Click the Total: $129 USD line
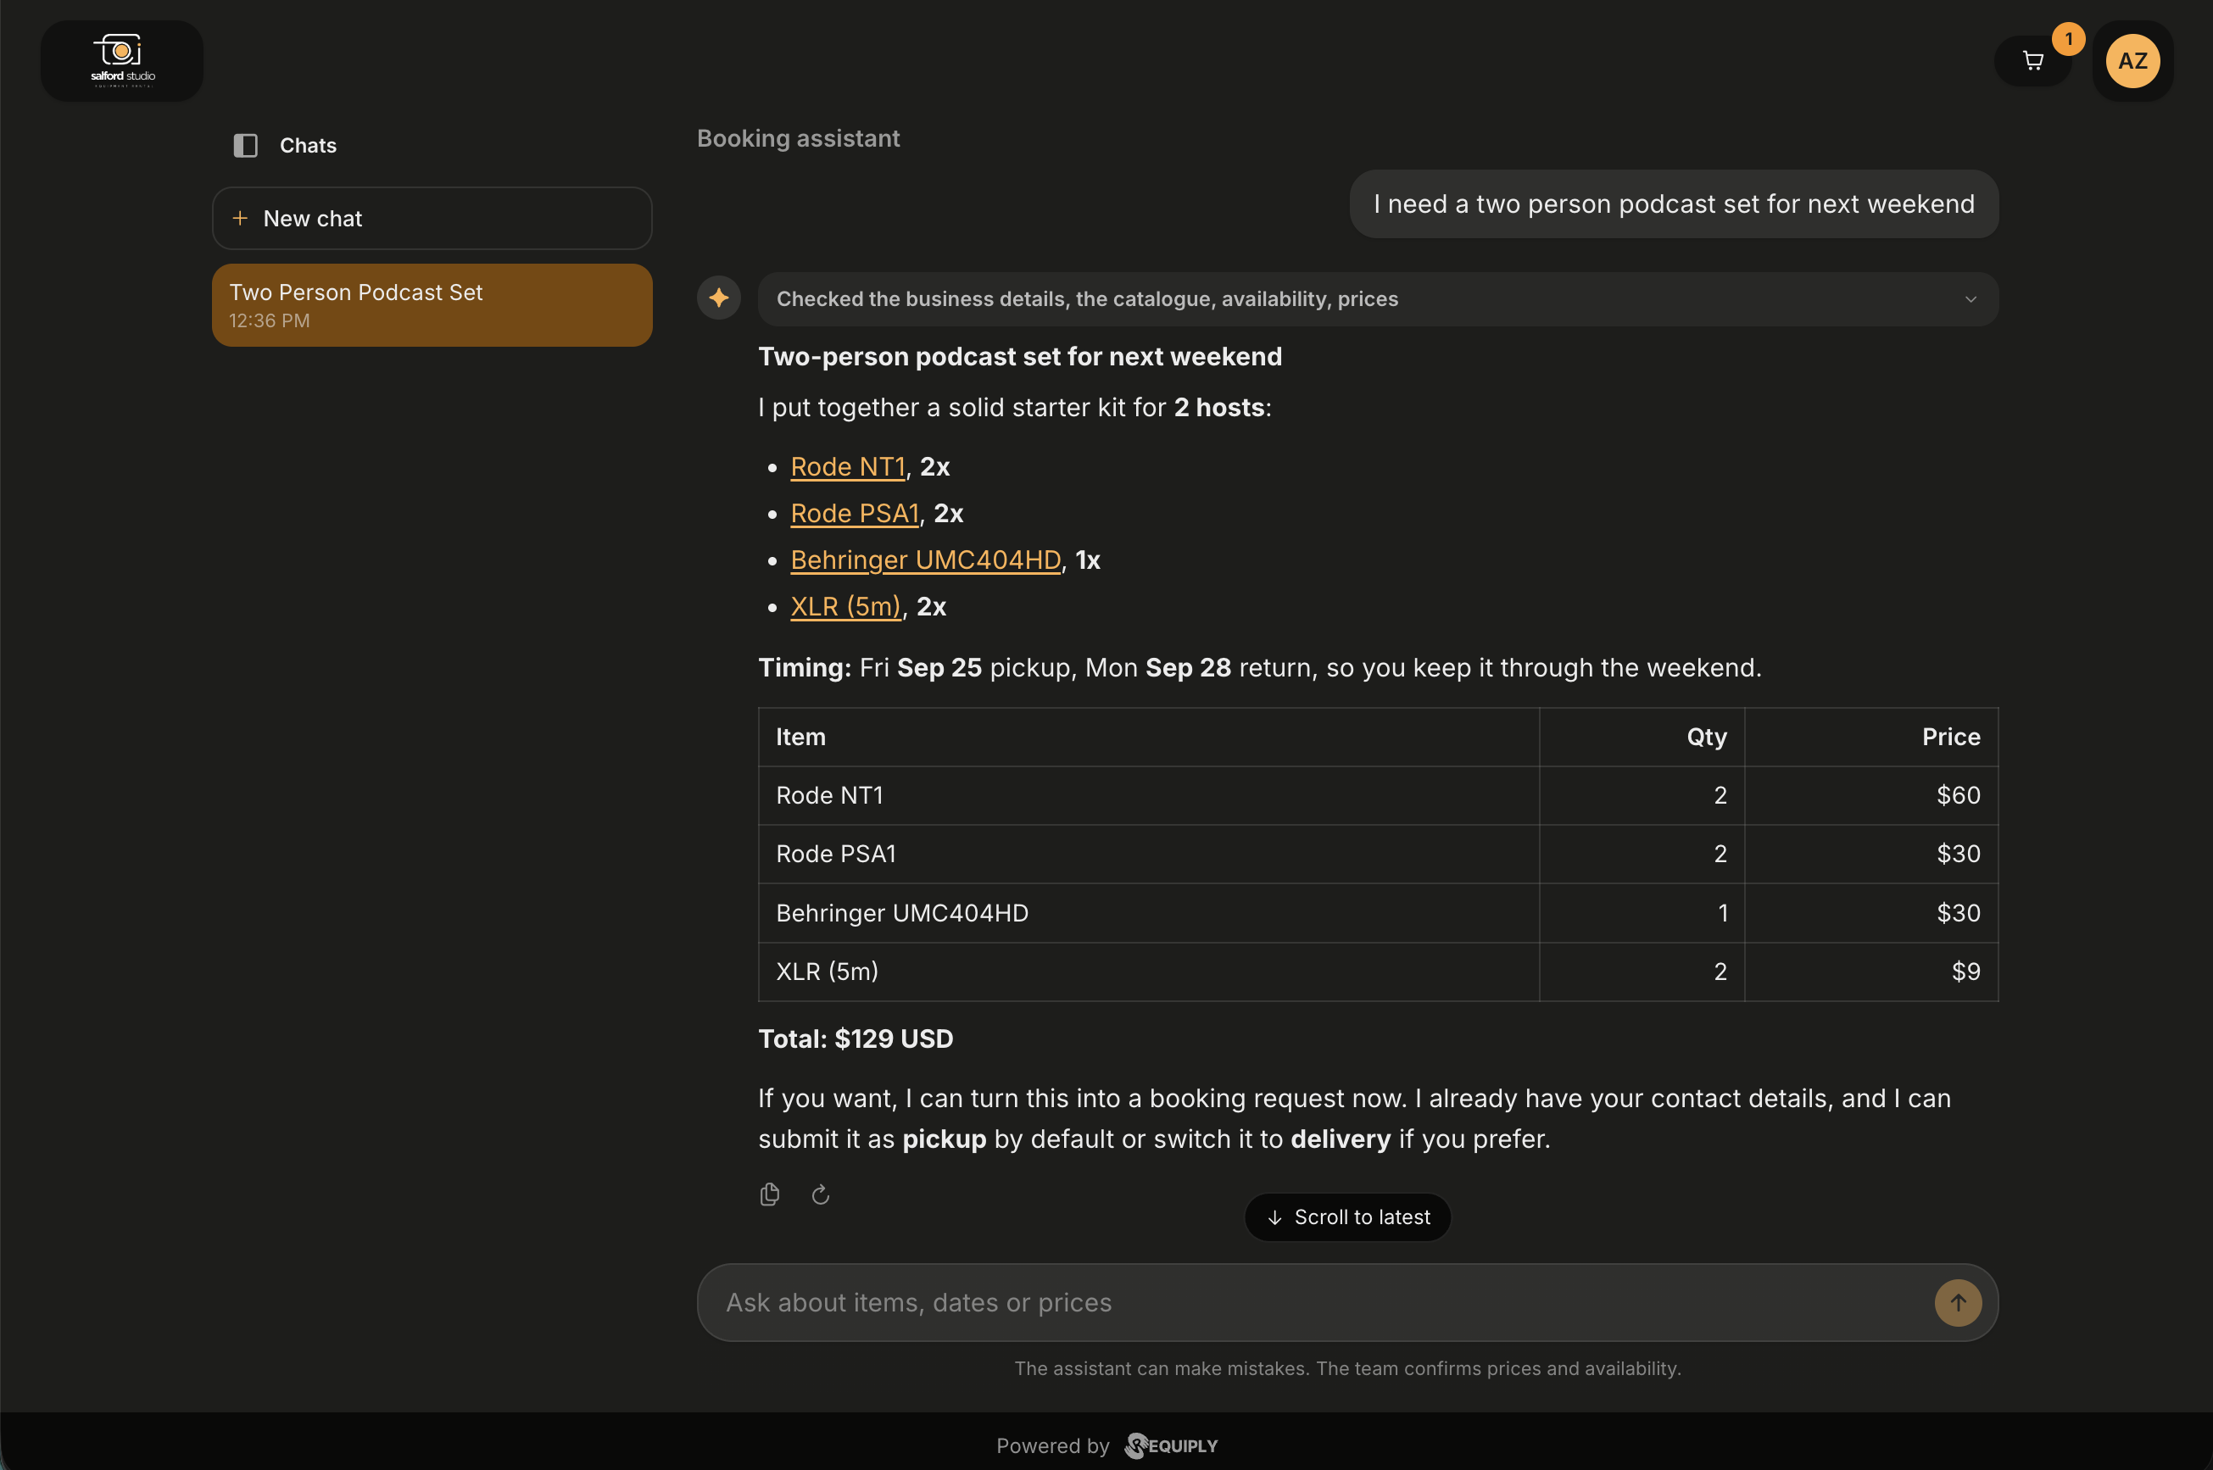The image size is (2213, 1470). [x=856, y=1038]
